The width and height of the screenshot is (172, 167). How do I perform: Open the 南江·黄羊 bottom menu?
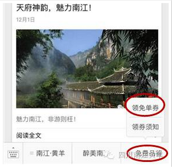coord(47,153)
